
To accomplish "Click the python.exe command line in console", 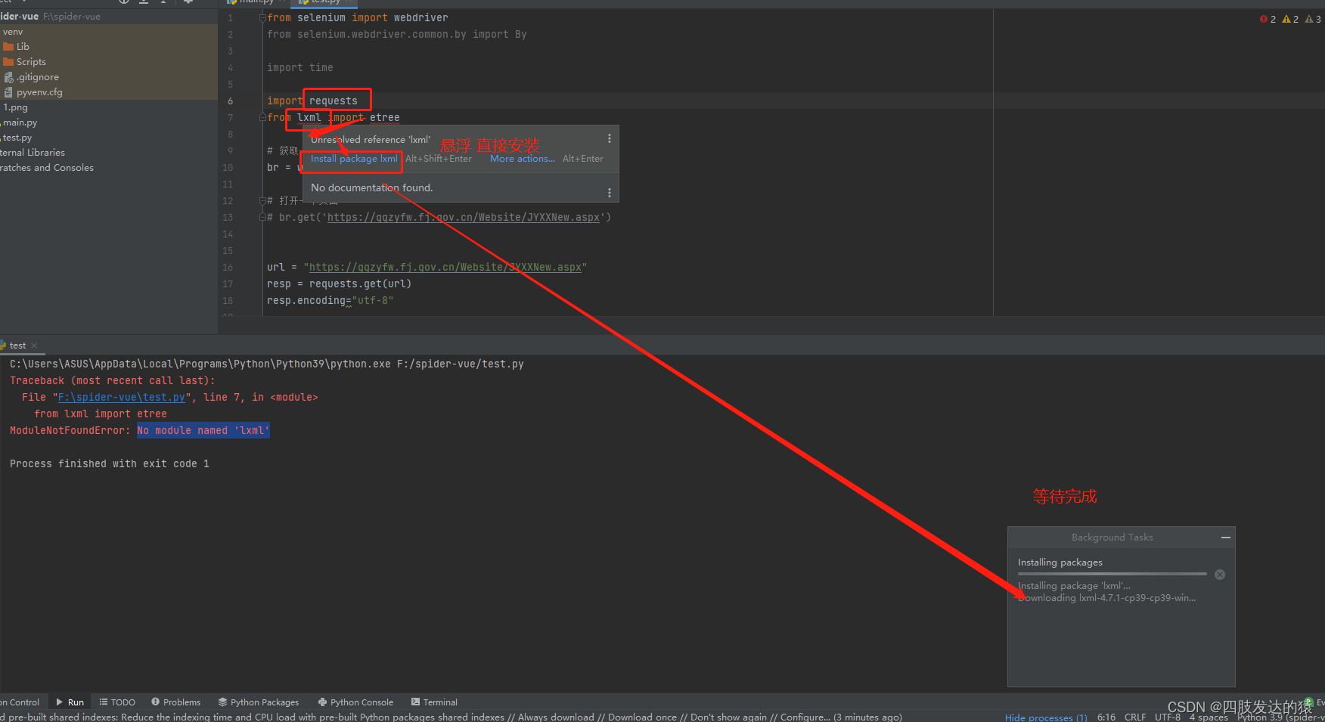I will (x=267, y=364).
